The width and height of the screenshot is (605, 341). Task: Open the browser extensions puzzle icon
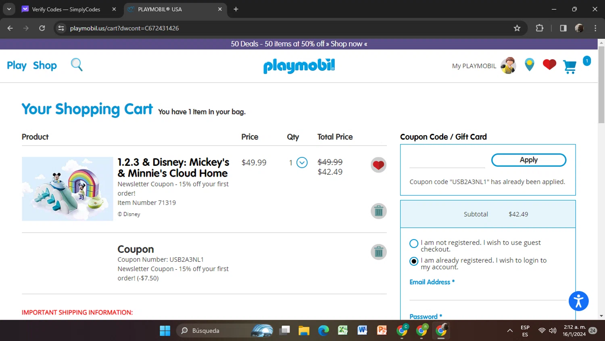539,28
